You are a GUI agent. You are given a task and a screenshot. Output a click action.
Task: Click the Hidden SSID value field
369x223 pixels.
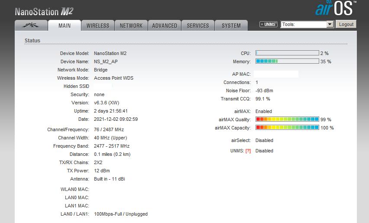103,86
